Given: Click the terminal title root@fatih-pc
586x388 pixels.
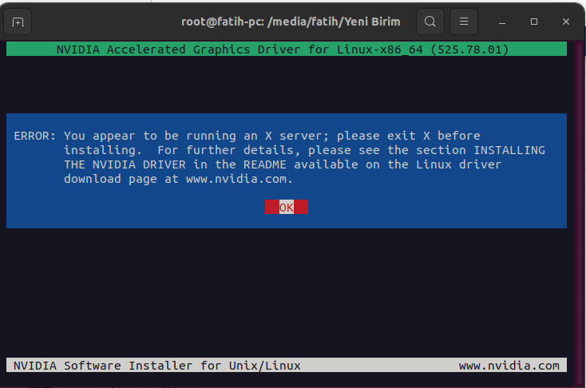Looking at the screenshot, I should 291,22.
